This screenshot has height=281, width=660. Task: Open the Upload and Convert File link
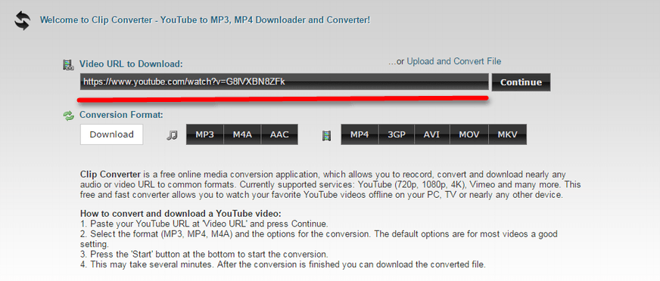point(454,61)
